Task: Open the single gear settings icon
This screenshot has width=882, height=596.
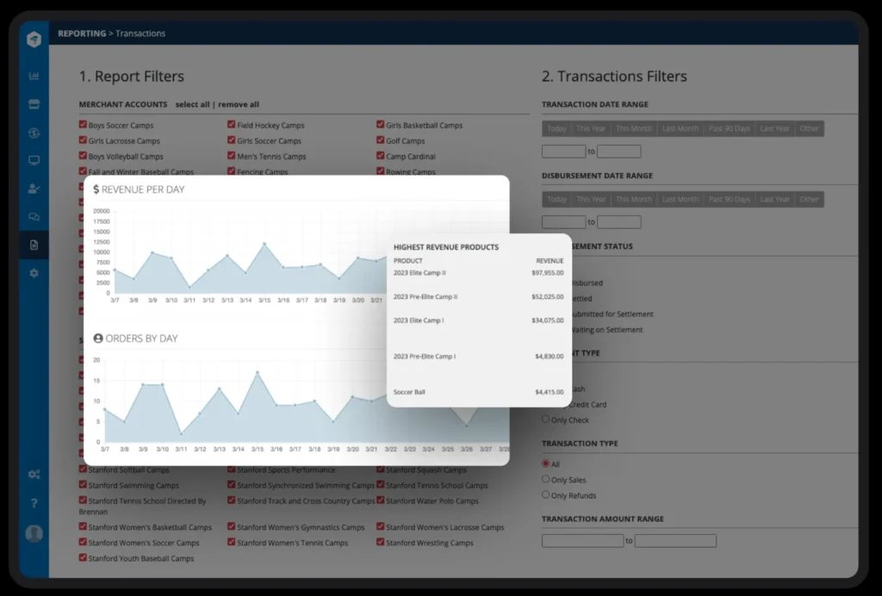Action: point(34,273)
